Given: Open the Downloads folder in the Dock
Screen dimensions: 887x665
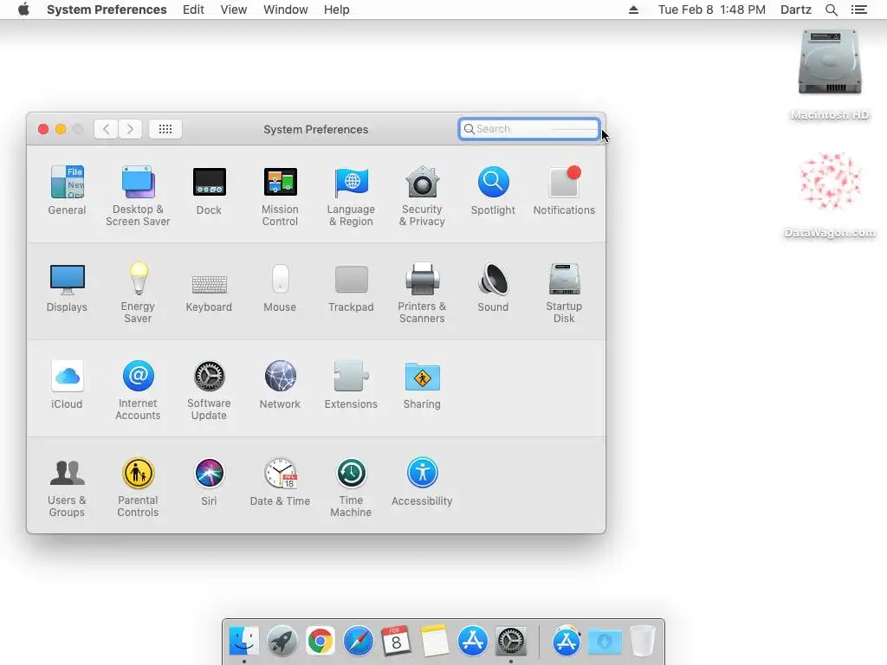Looking at the screenshot, I should point(605,642).
